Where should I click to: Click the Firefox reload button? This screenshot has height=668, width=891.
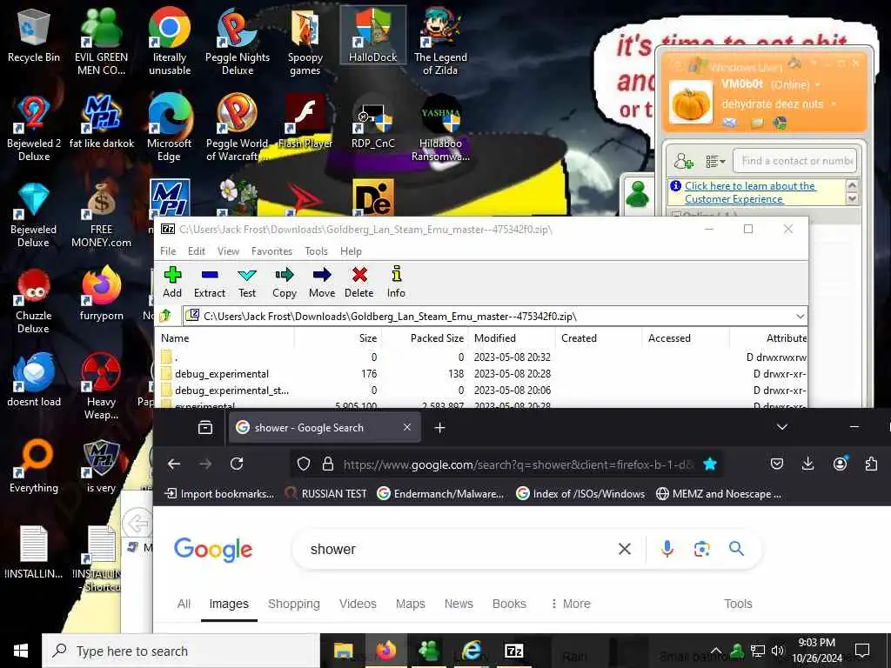pos(237,464)
